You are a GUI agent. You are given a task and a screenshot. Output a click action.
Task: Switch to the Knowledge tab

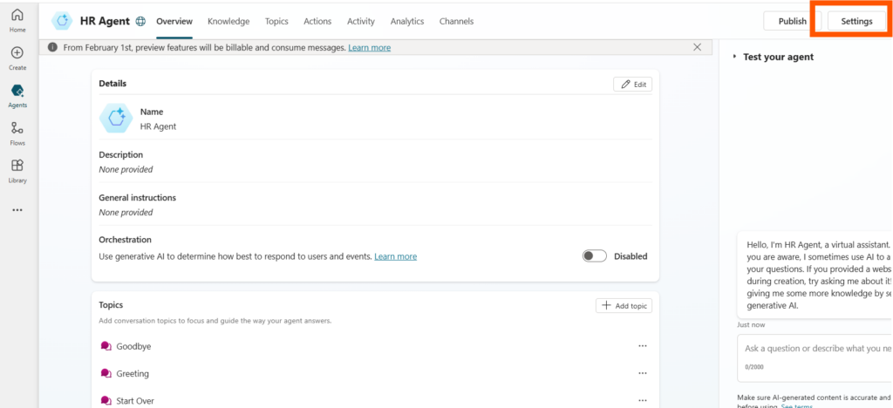coord(228,21)
